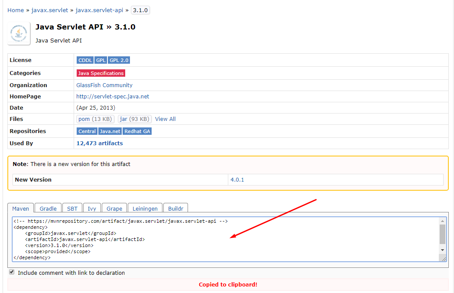Uncheck Include comment with link to declaration

click(x=12, y=271)
